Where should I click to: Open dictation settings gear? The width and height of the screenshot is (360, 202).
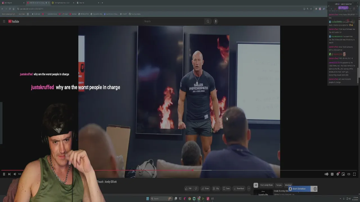coord(315,189)
